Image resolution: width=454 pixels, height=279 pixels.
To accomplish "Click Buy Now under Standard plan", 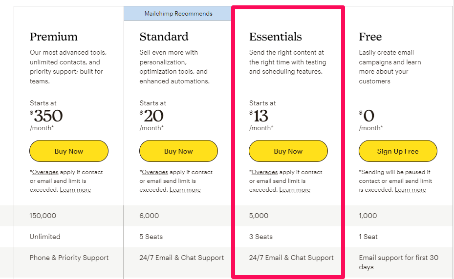I will [x=178, y=151].
